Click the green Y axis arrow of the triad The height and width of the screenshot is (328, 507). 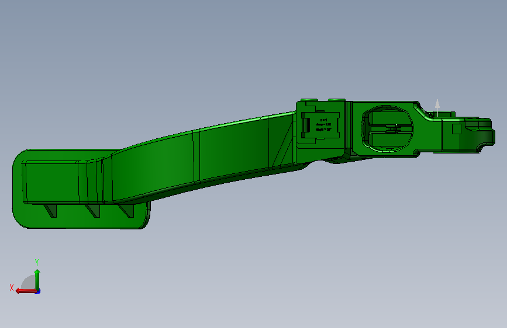point(37,280)
